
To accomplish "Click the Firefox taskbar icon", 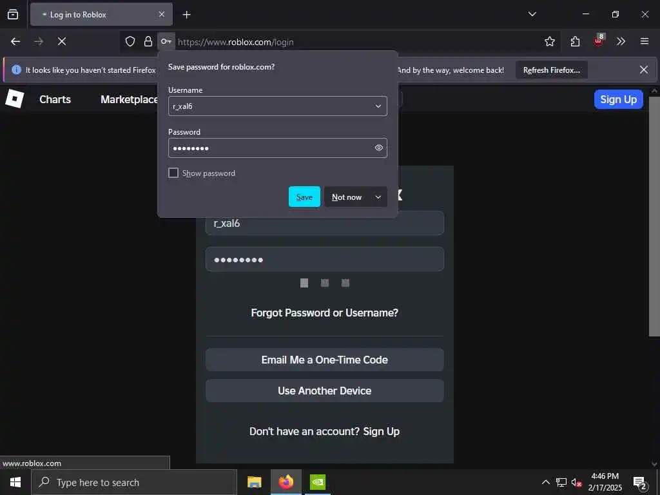I will coord(286,482).
